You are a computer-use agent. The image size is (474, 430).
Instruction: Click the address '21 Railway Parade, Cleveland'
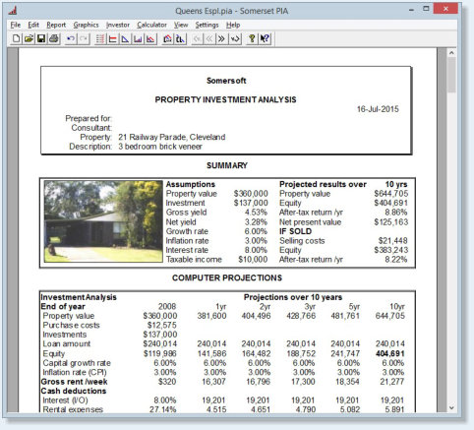coord(172,137)
